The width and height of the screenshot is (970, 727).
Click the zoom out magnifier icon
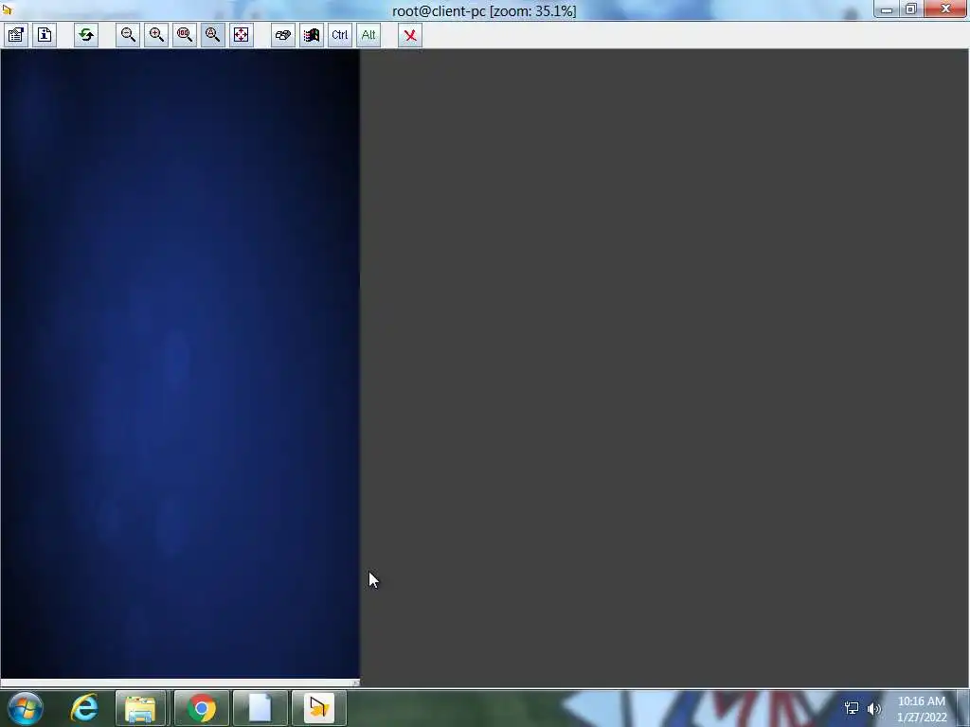128,35
